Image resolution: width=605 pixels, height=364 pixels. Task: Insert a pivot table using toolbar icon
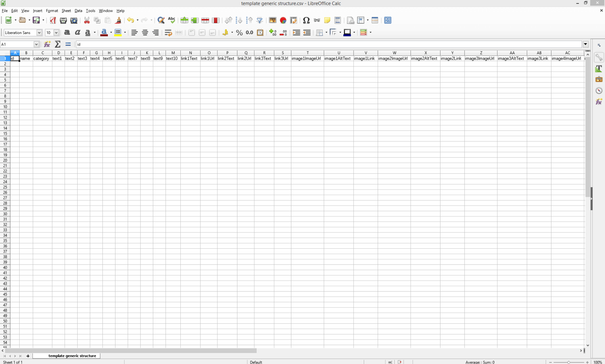tap(294, 20)
